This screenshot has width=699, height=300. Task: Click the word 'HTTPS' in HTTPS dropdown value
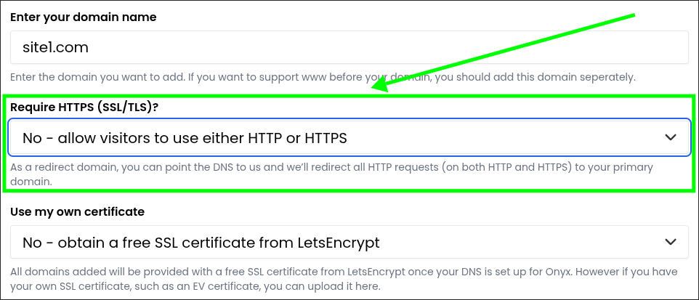pos(326,138)
